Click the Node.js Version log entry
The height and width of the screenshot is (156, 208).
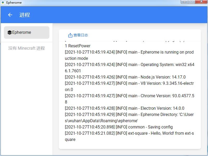(125, 77)
